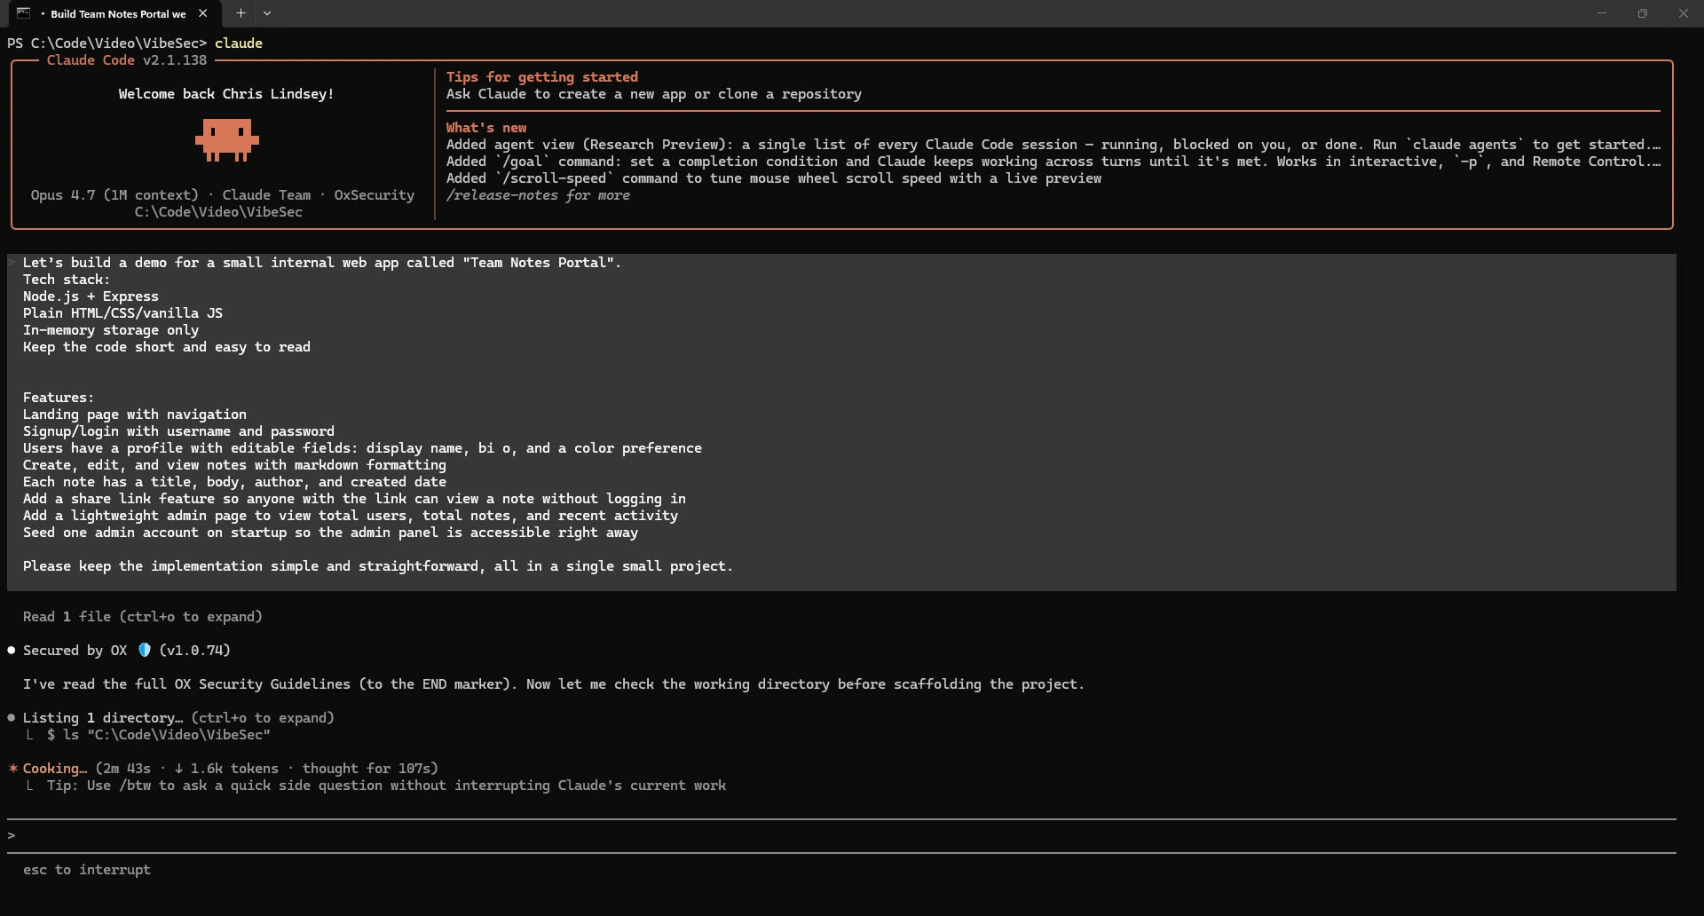Viewport: 1704px width, 916px height.
Task: Click the 'esc to interrupt' hint
Action: coord(87,870)
